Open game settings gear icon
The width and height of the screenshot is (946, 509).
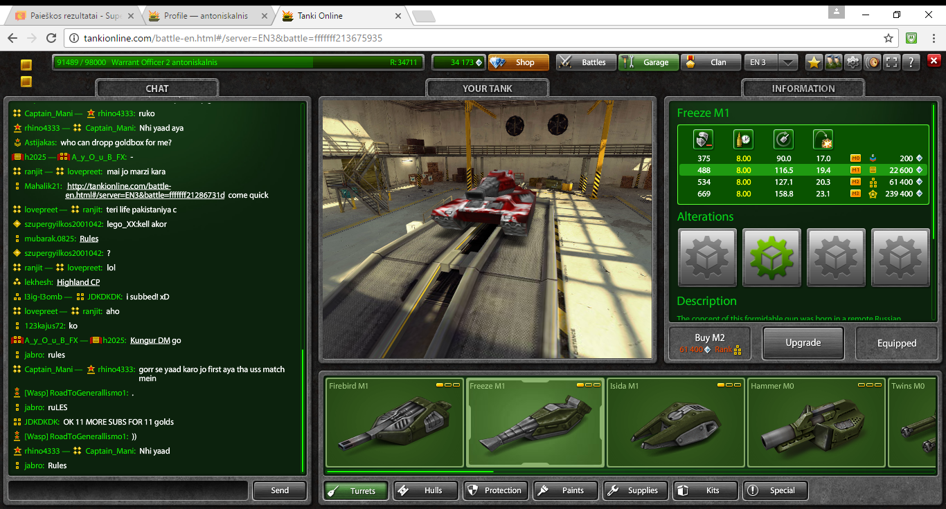[853, 62]
